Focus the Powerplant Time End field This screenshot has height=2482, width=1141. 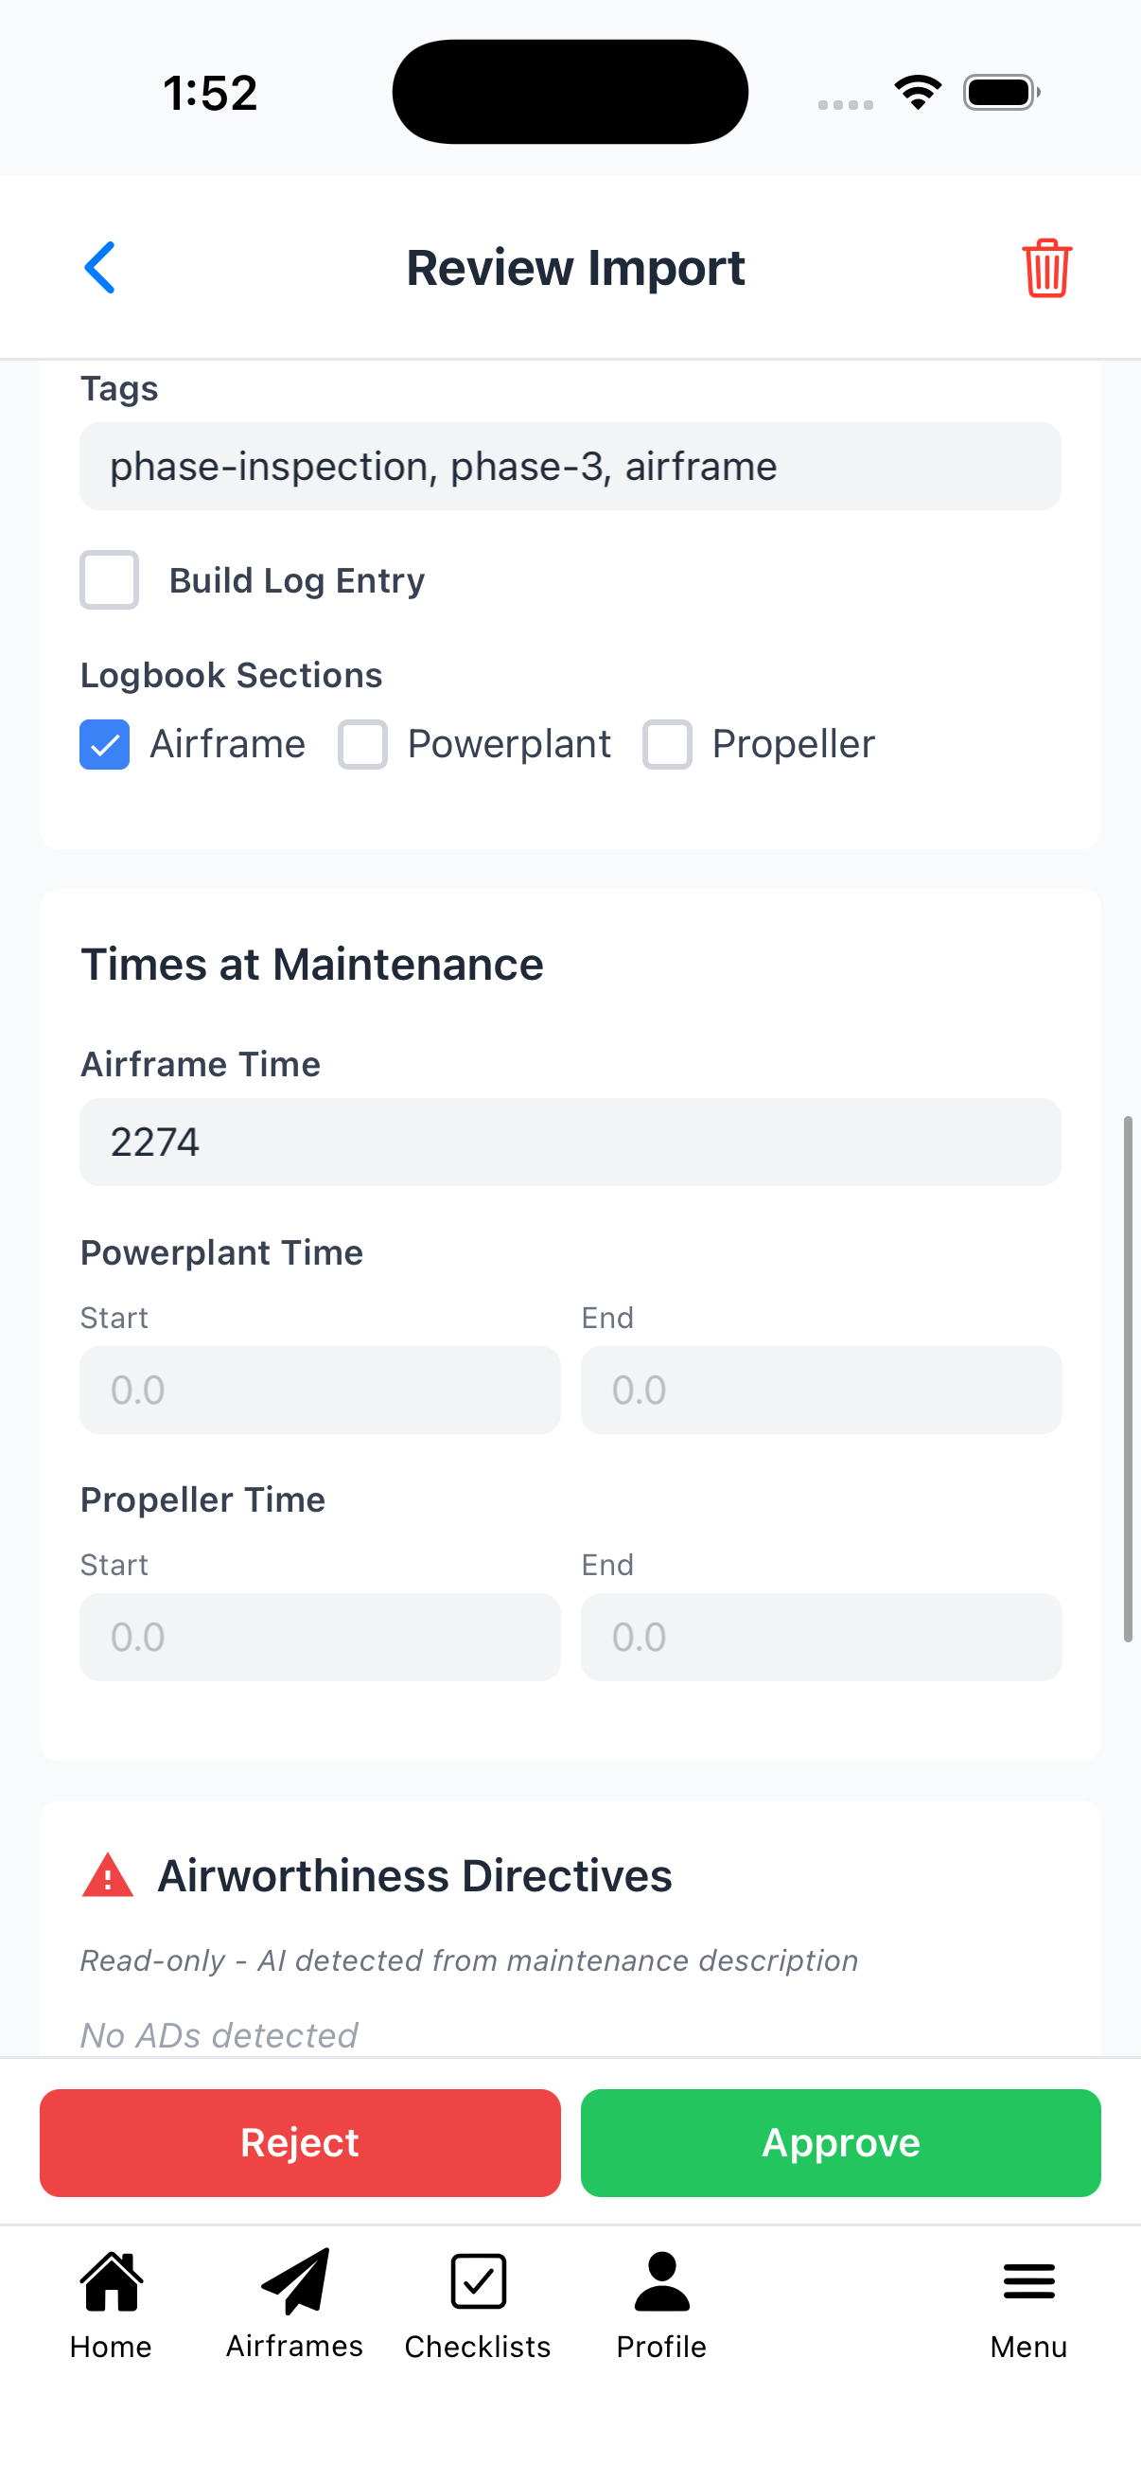(x=820, y=1390)
